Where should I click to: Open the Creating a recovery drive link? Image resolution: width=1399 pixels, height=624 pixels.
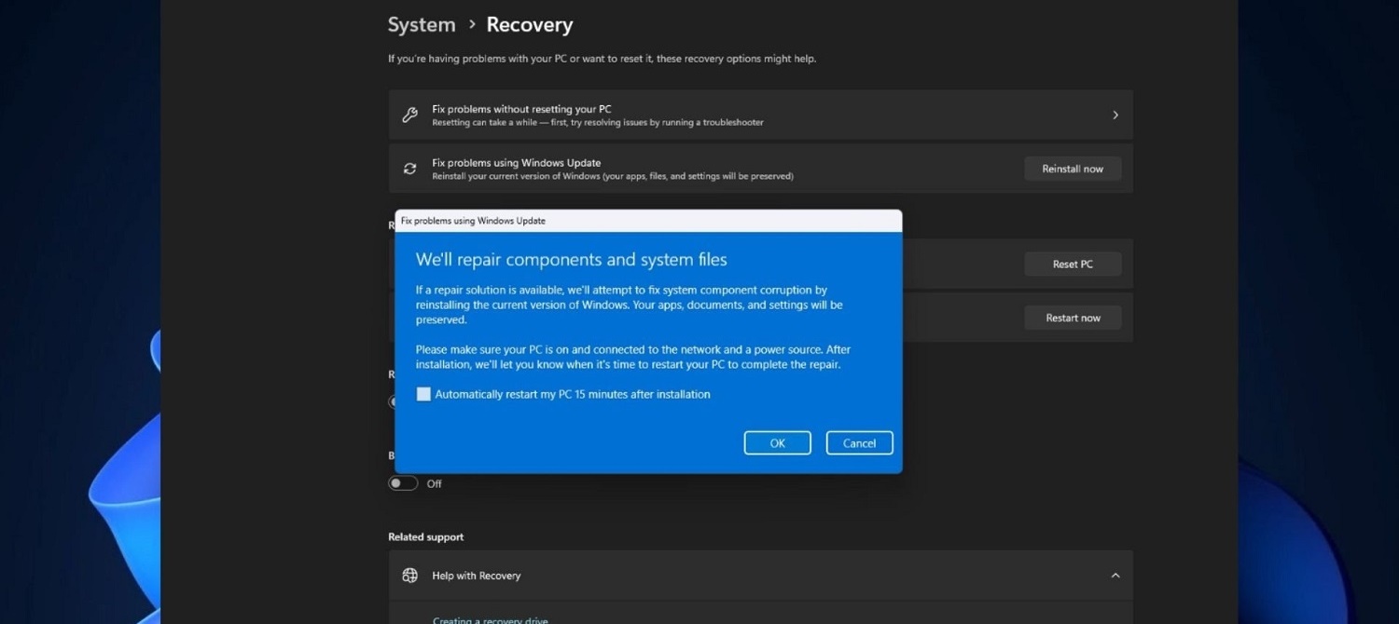(491, 619)
